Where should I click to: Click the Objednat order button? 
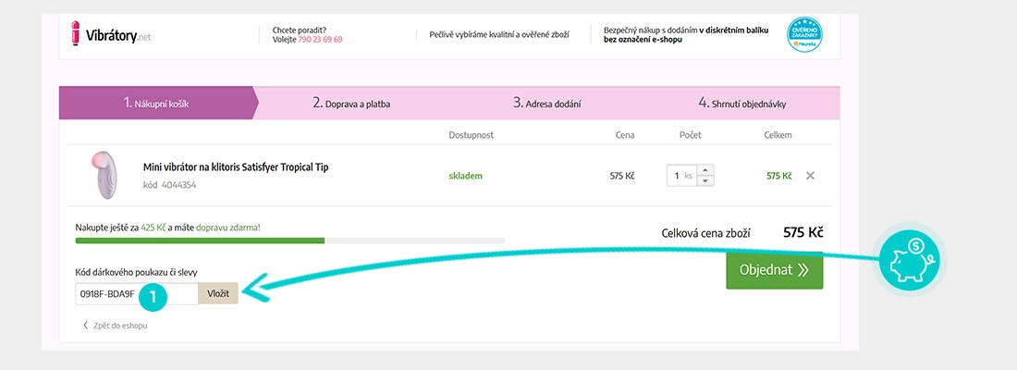pyautogui.click(x=775, y=270)
